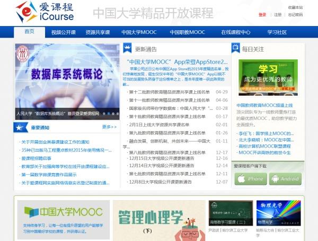Viewport: 318px width, 241px height.
Task: Open 爱课程招聘启事
Action: point(36,158)
